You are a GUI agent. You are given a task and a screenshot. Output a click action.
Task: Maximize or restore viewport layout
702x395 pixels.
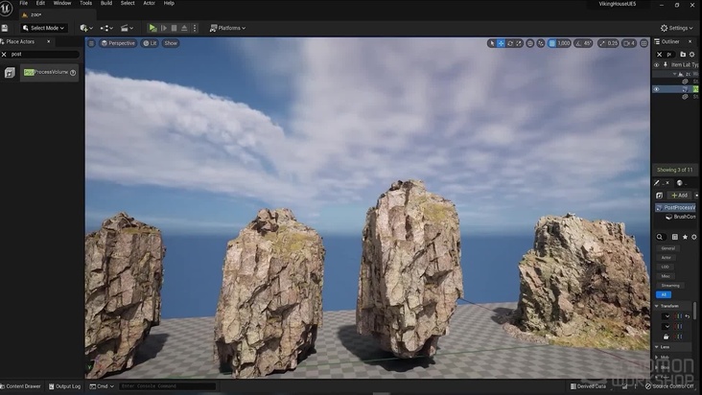click(x=643, y=43)
